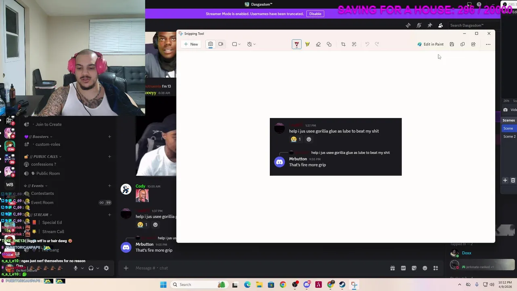Open pinned messages in Discord header

pos(430,25)
